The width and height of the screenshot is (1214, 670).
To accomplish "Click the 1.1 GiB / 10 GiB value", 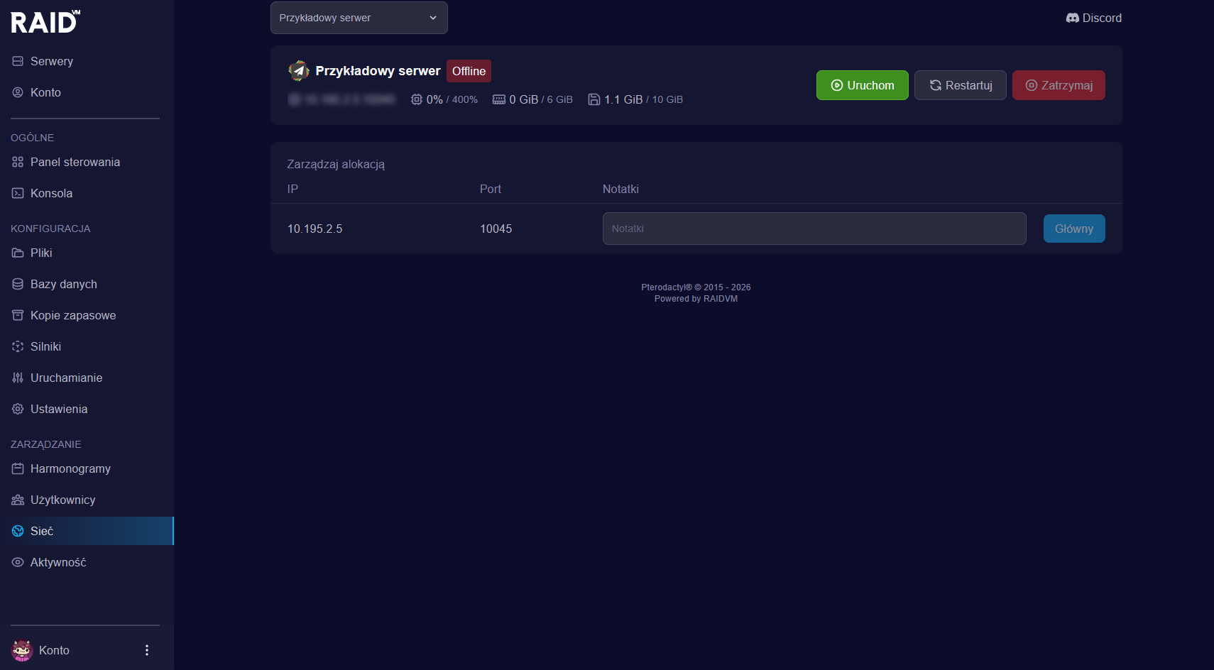I will point(643,99).
